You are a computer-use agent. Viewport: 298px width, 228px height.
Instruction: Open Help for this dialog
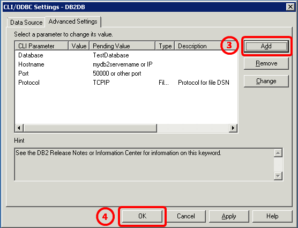pyautogui.click(x=272, y=216)
